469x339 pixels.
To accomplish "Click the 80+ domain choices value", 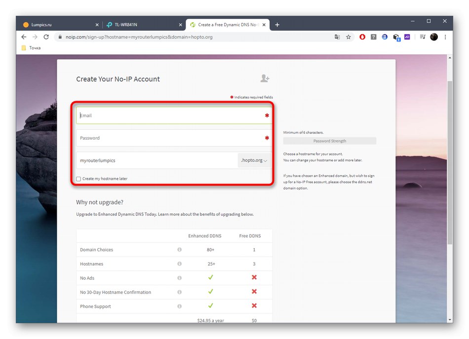I will coord(211,250).
